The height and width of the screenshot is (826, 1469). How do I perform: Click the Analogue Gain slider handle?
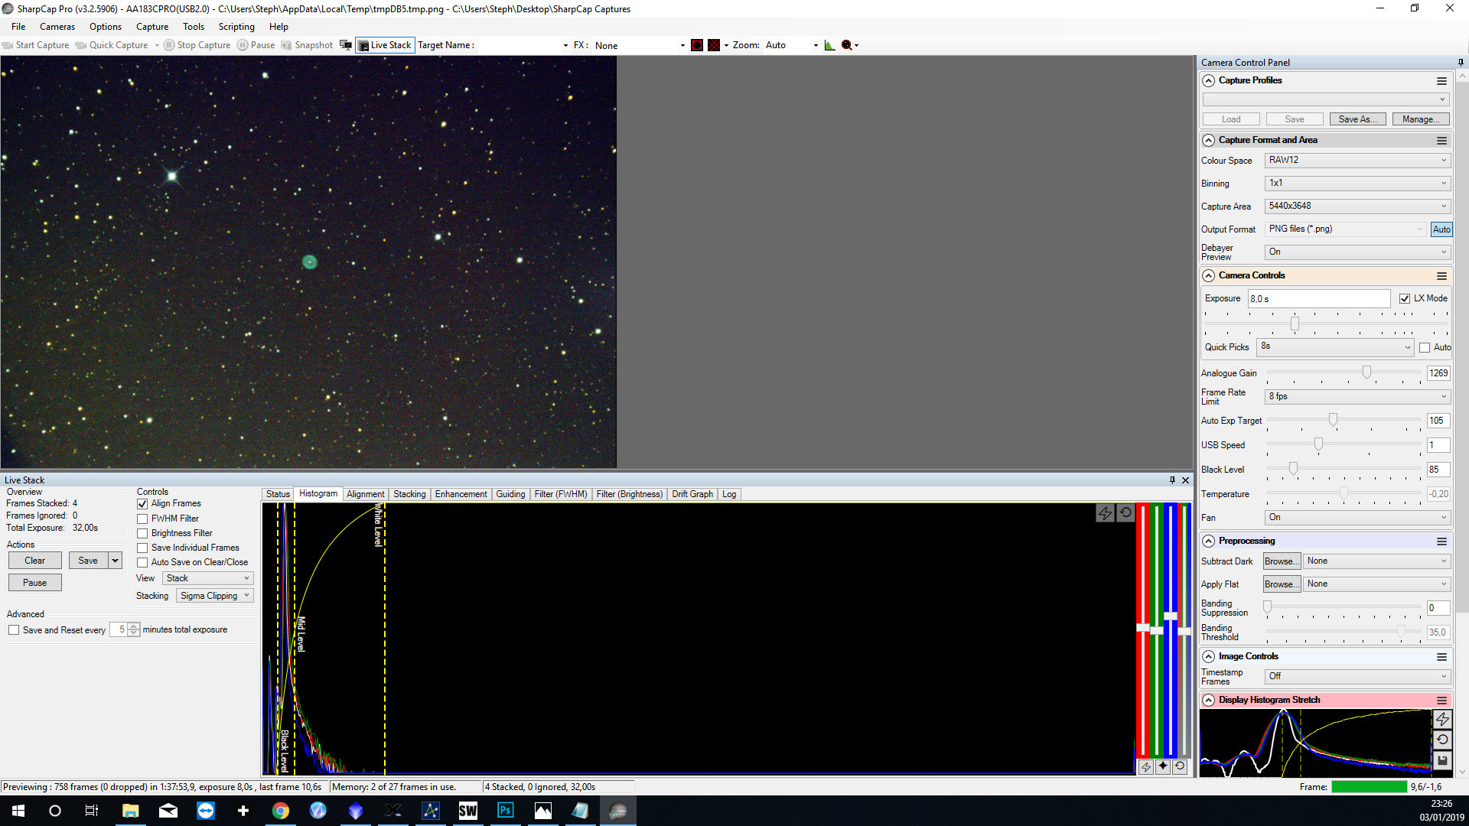(x=1366, y=372)
